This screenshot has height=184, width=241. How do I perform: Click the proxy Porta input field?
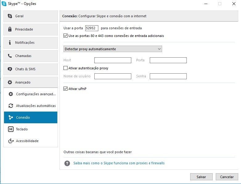[168, 60]
